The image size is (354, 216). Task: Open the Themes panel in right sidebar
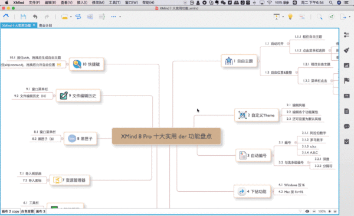346,96
